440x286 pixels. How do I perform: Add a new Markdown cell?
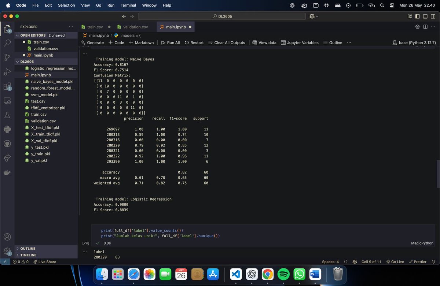coord(141,42)
